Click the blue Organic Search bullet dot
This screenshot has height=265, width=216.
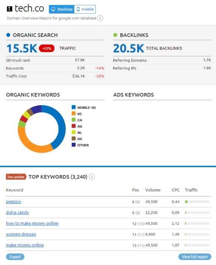[8, 35]
